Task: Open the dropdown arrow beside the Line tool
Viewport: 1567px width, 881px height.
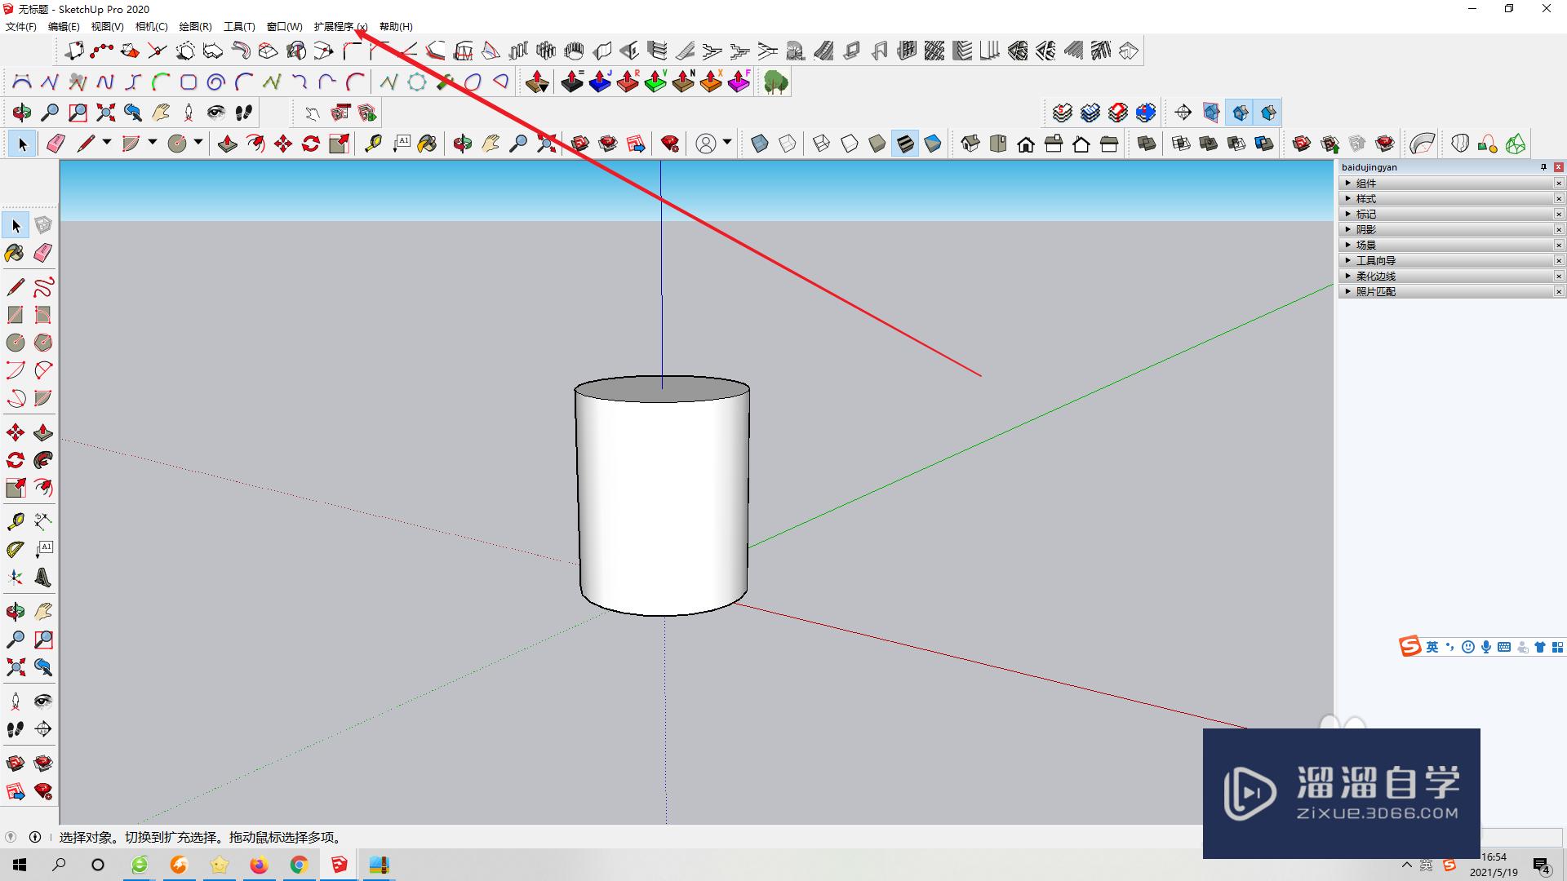Action: [x=107, y=143]
